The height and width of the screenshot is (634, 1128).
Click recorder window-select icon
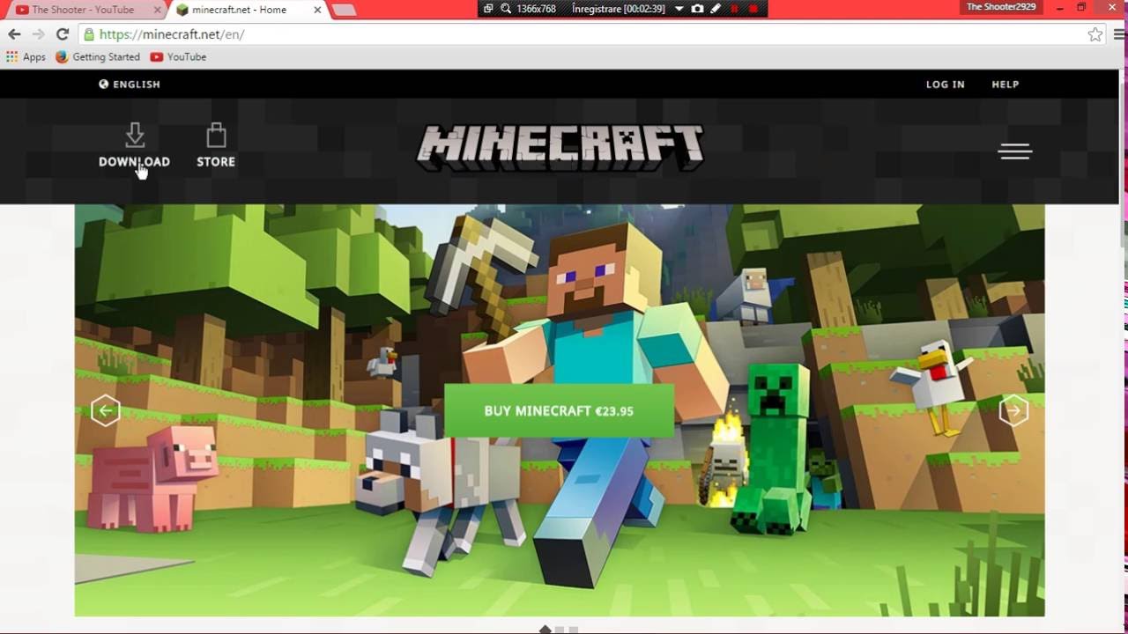488,8
